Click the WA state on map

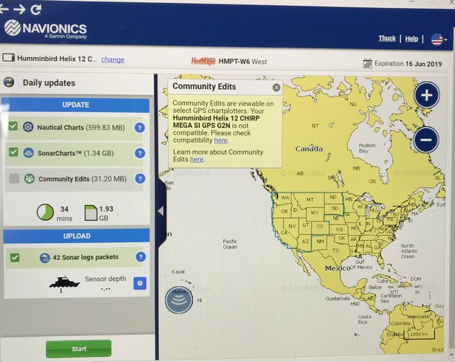coord(285,198)
